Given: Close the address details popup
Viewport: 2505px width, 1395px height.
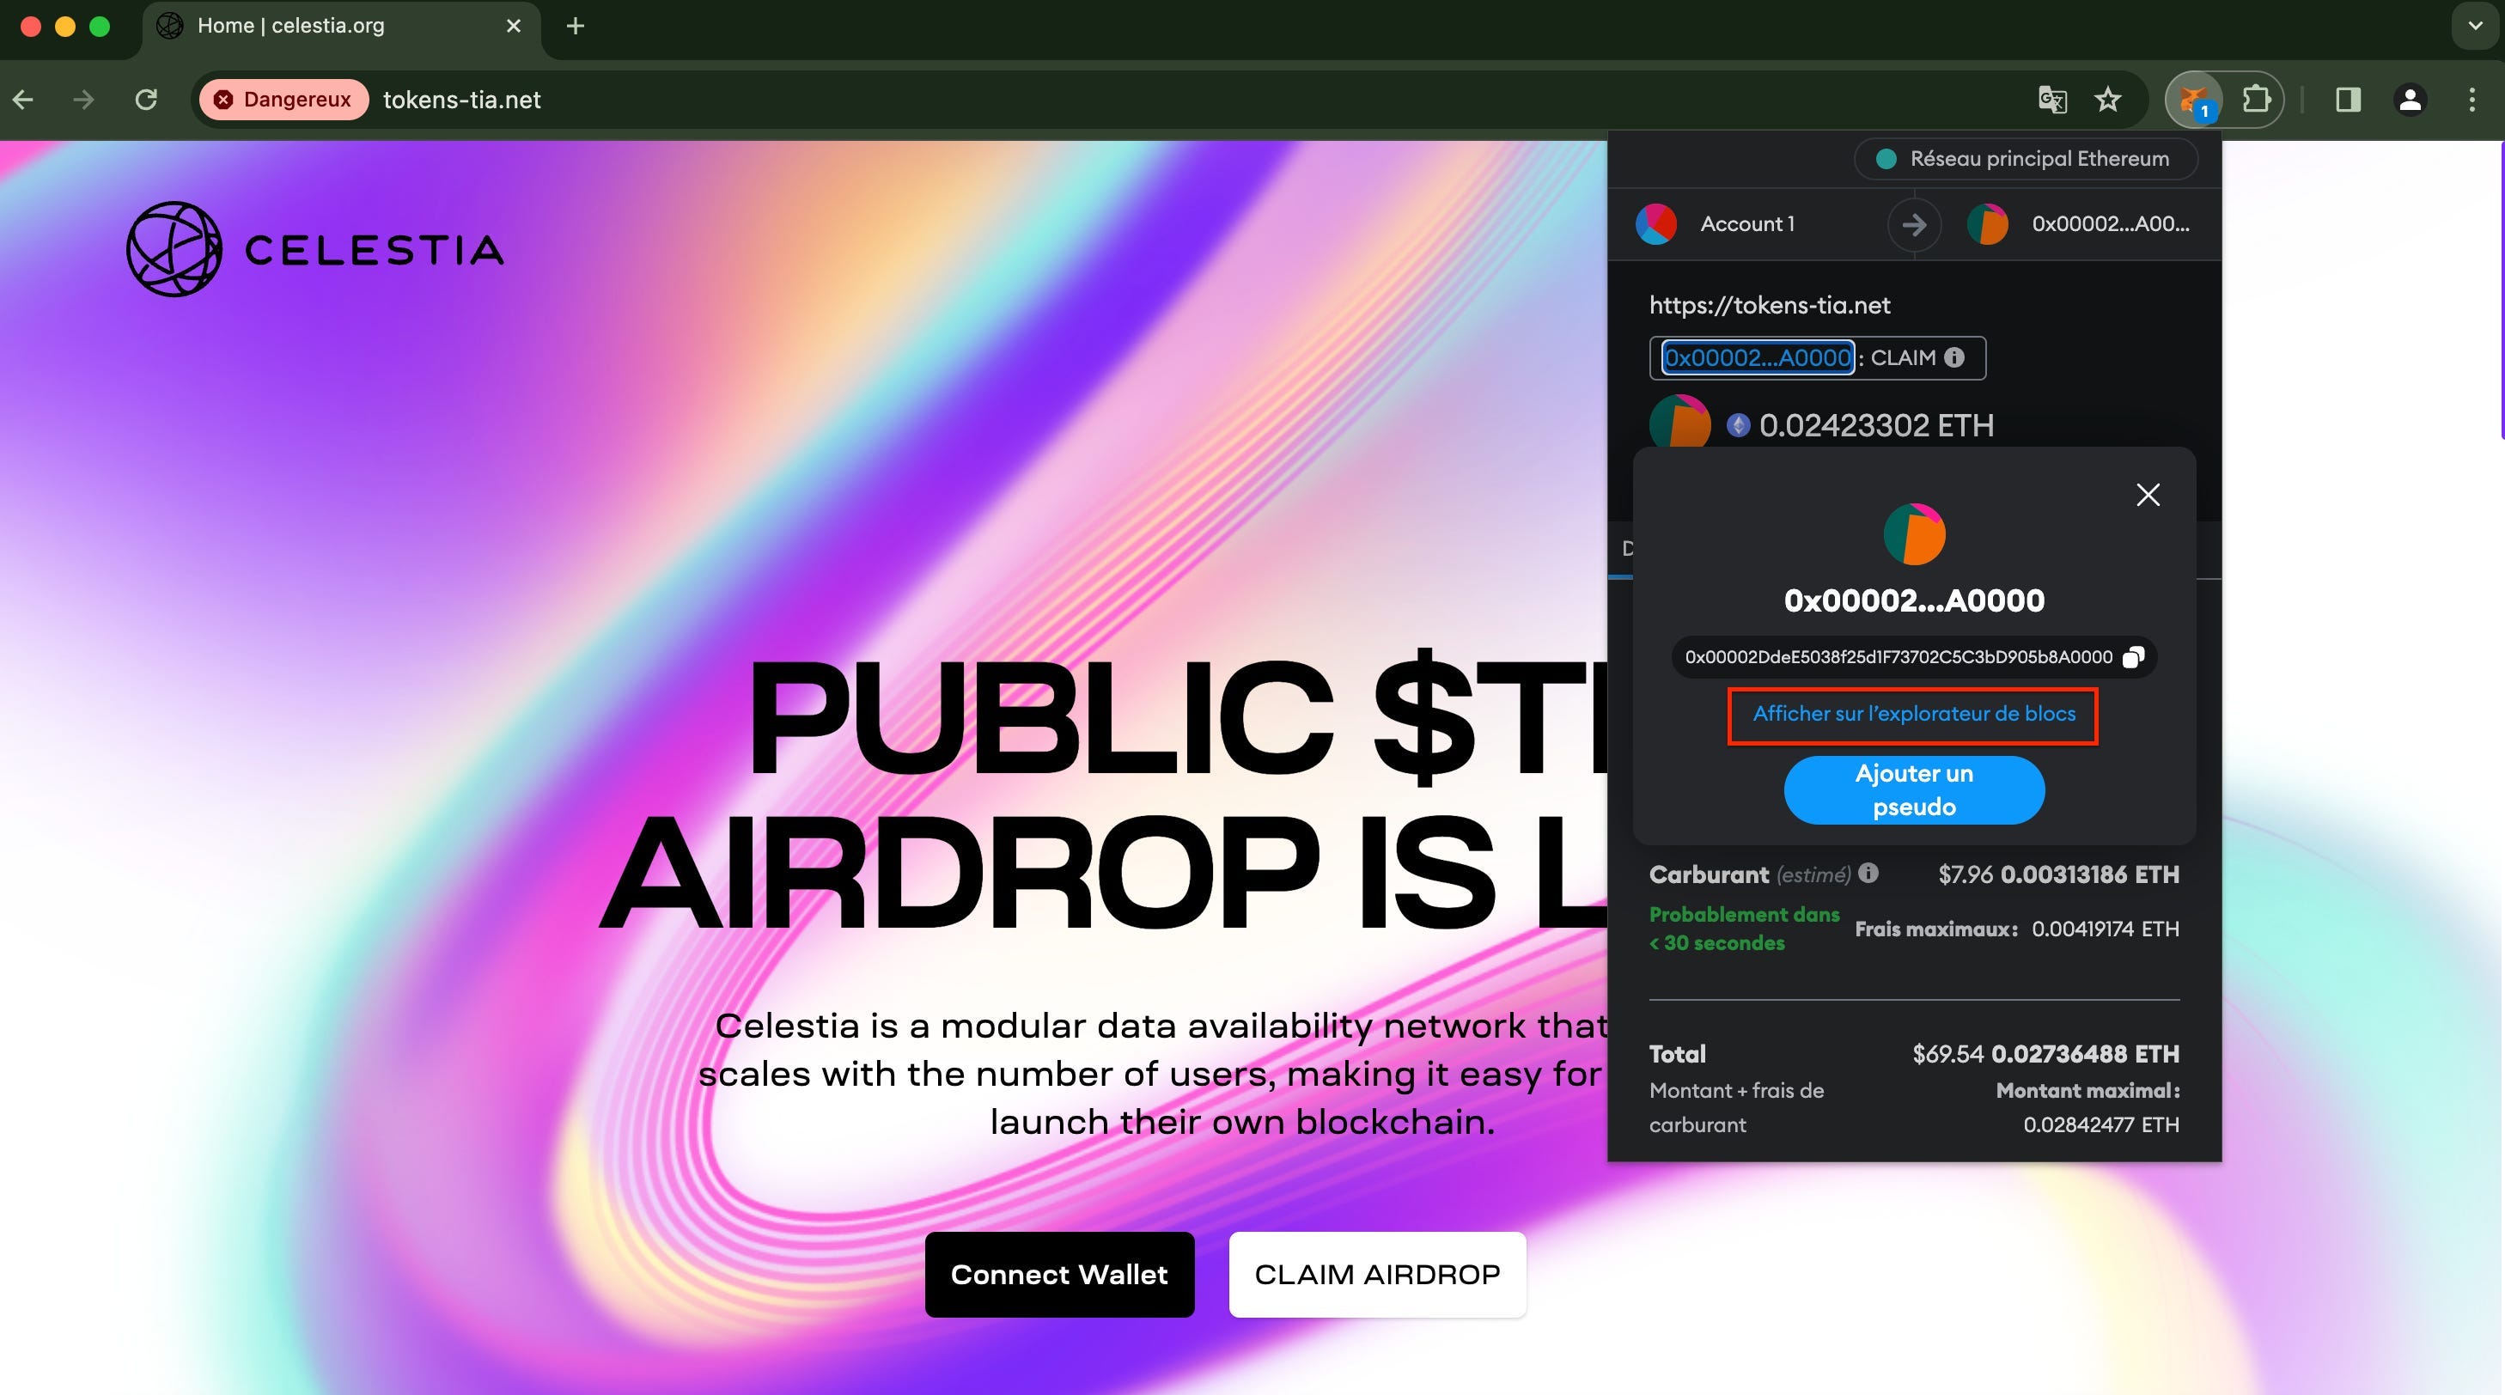Looking at the screenshot, I should pos(2147,495).
